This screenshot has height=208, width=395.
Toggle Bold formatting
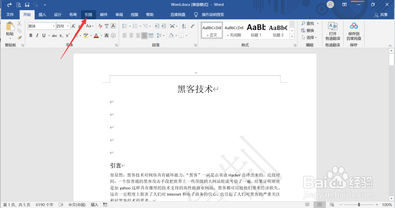(x=31, y=35)
